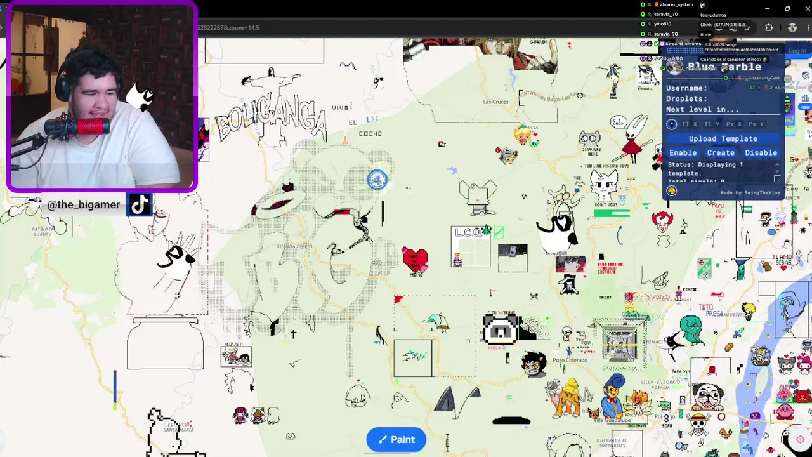Click the Create template button
The height and width of the screenshot is (457, 812).
(721, 152)
